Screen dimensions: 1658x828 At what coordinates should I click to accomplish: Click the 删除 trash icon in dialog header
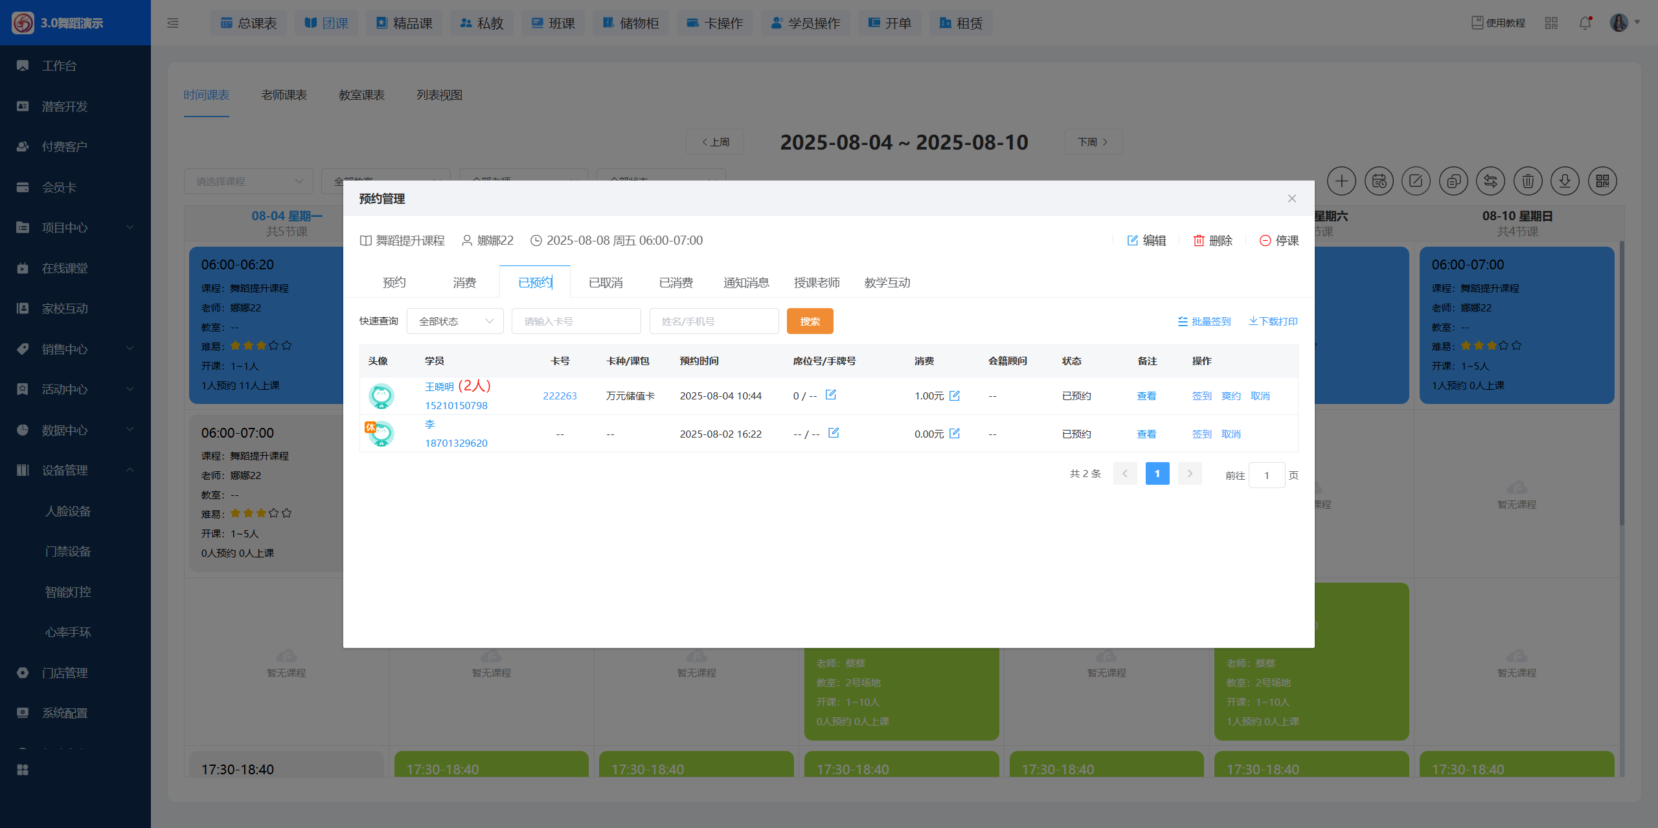click(1199, 241)
